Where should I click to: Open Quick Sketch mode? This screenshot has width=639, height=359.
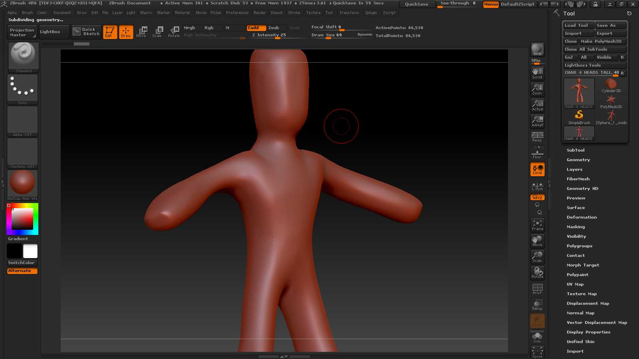click(x=87, y=32)
